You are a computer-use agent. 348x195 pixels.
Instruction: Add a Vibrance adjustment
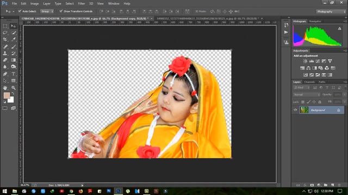tap(330, 61)
